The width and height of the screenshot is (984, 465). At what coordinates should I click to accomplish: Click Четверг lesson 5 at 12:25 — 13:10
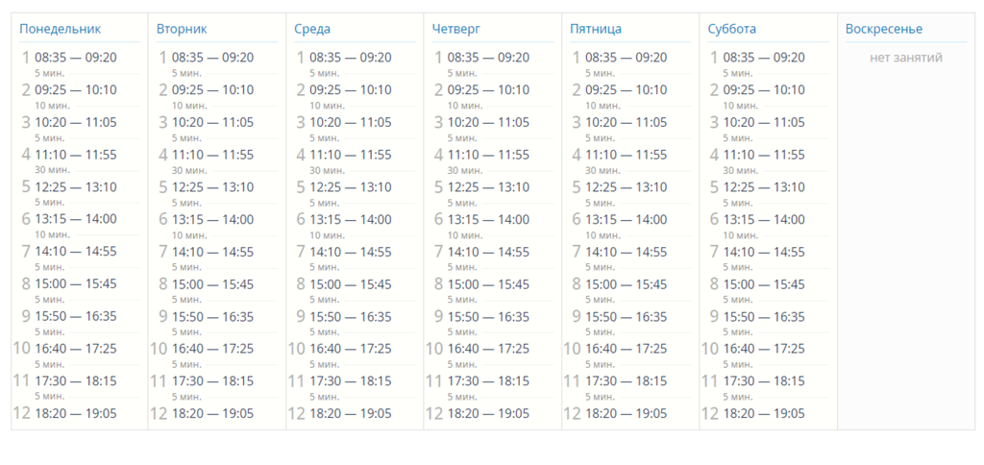coord(488,187)
